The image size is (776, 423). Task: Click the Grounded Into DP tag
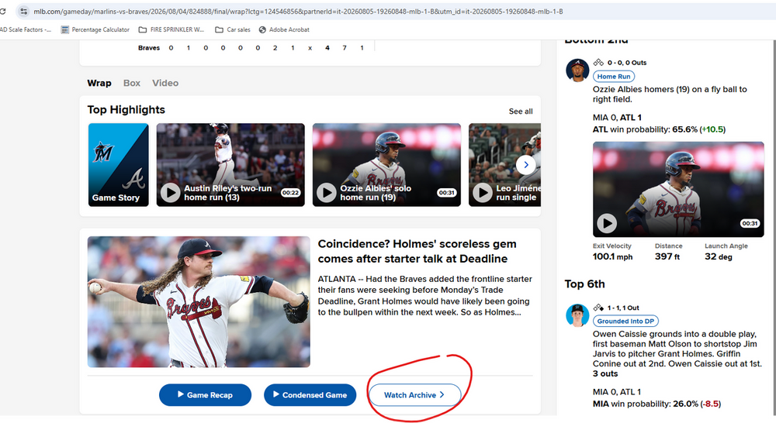point(625,321)
